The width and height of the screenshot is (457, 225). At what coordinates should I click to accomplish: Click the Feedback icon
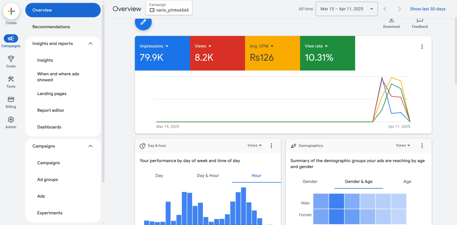(x=420, y=21)
